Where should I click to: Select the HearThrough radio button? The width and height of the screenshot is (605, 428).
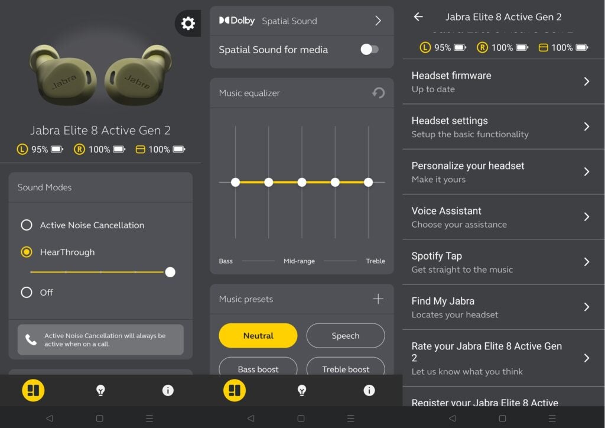(27, 252)
